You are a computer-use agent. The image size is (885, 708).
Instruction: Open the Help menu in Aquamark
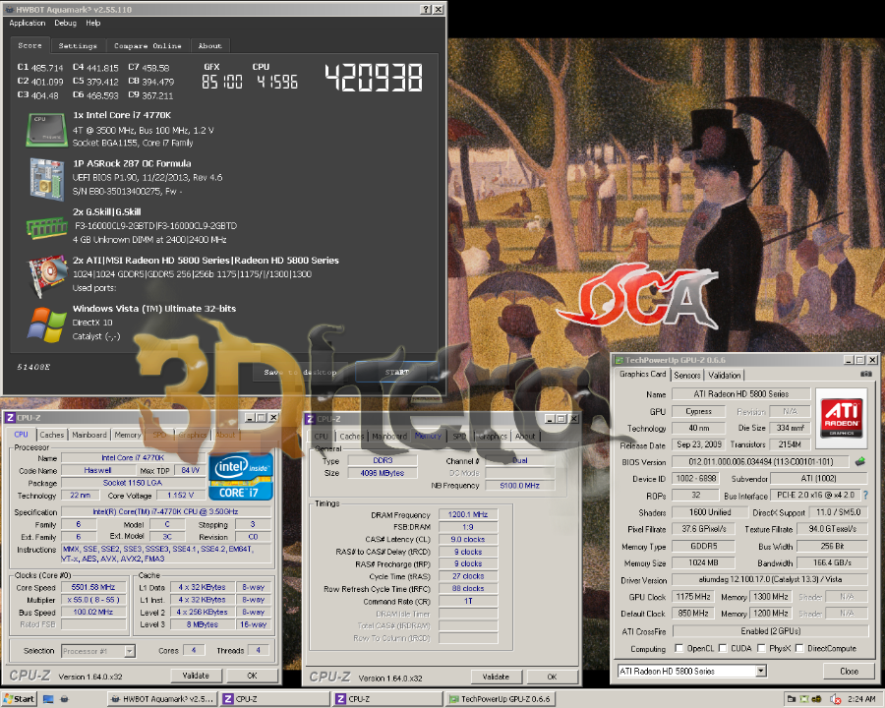93,24
